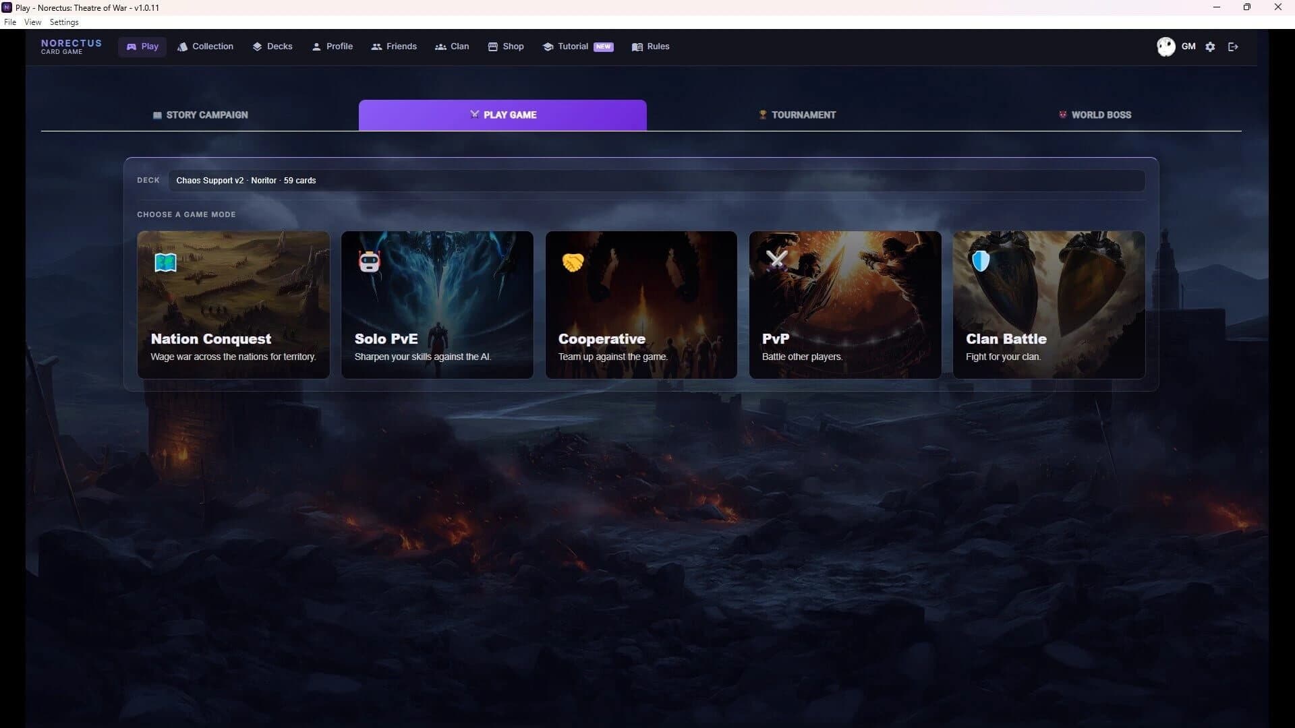Open the World Boss tab

coord(1095,115)
